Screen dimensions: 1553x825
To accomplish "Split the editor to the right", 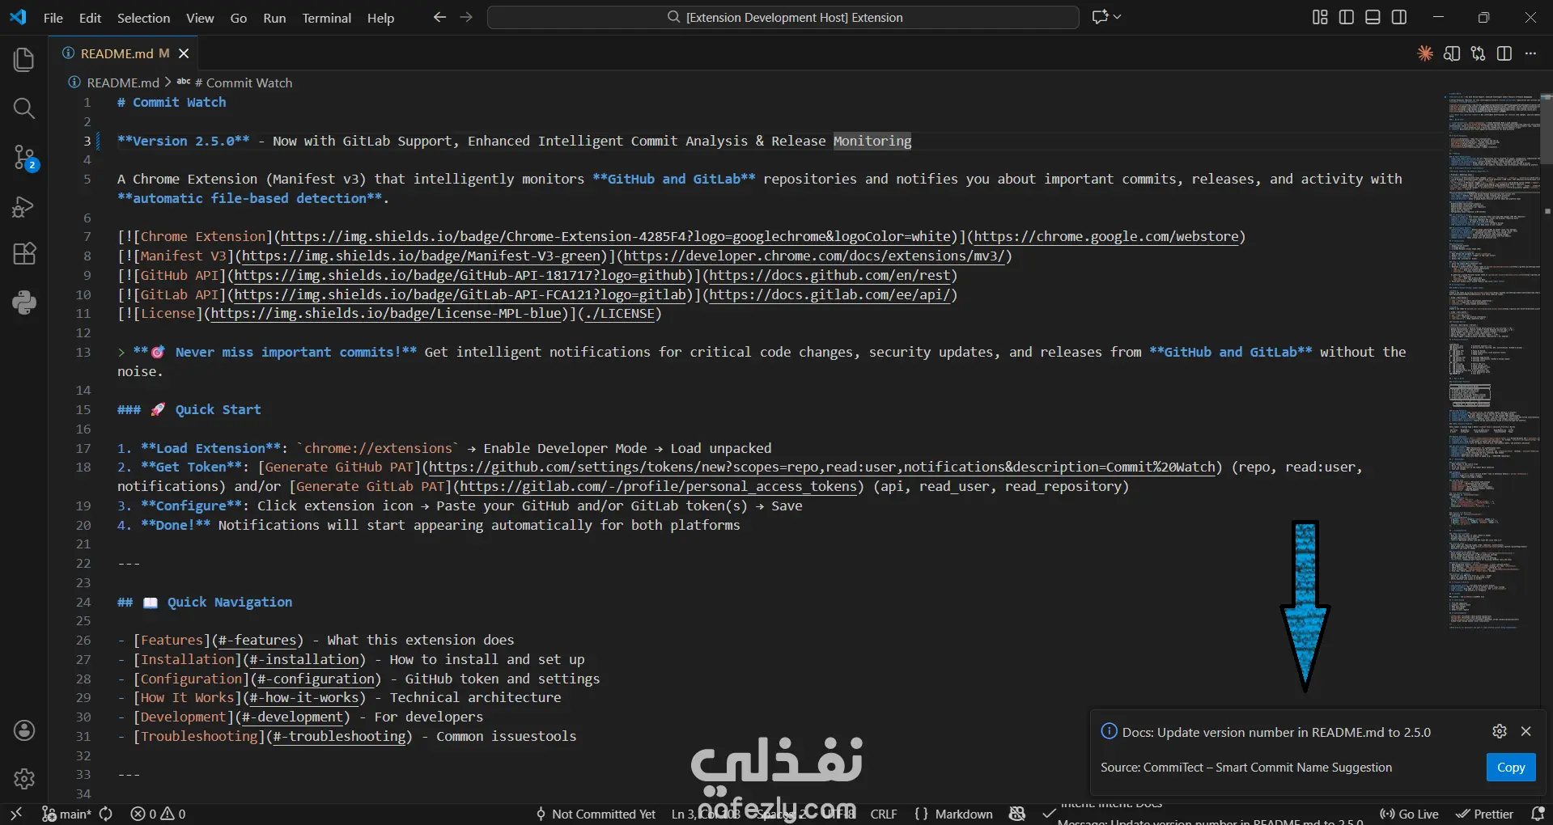I will tap(1504, 53).
